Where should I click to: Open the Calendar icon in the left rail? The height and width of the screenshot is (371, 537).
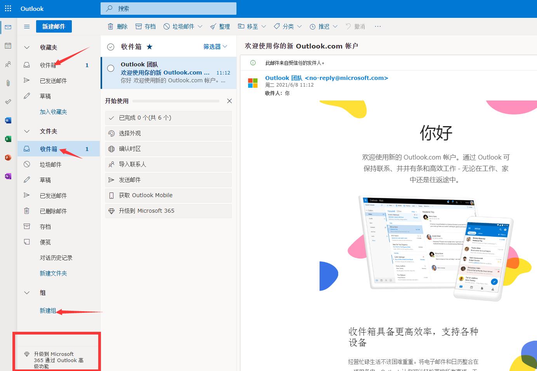pyautogui.click(x=8, y=46)
